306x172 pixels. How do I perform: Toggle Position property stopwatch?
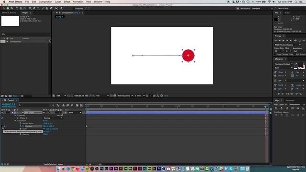point(21,126)
